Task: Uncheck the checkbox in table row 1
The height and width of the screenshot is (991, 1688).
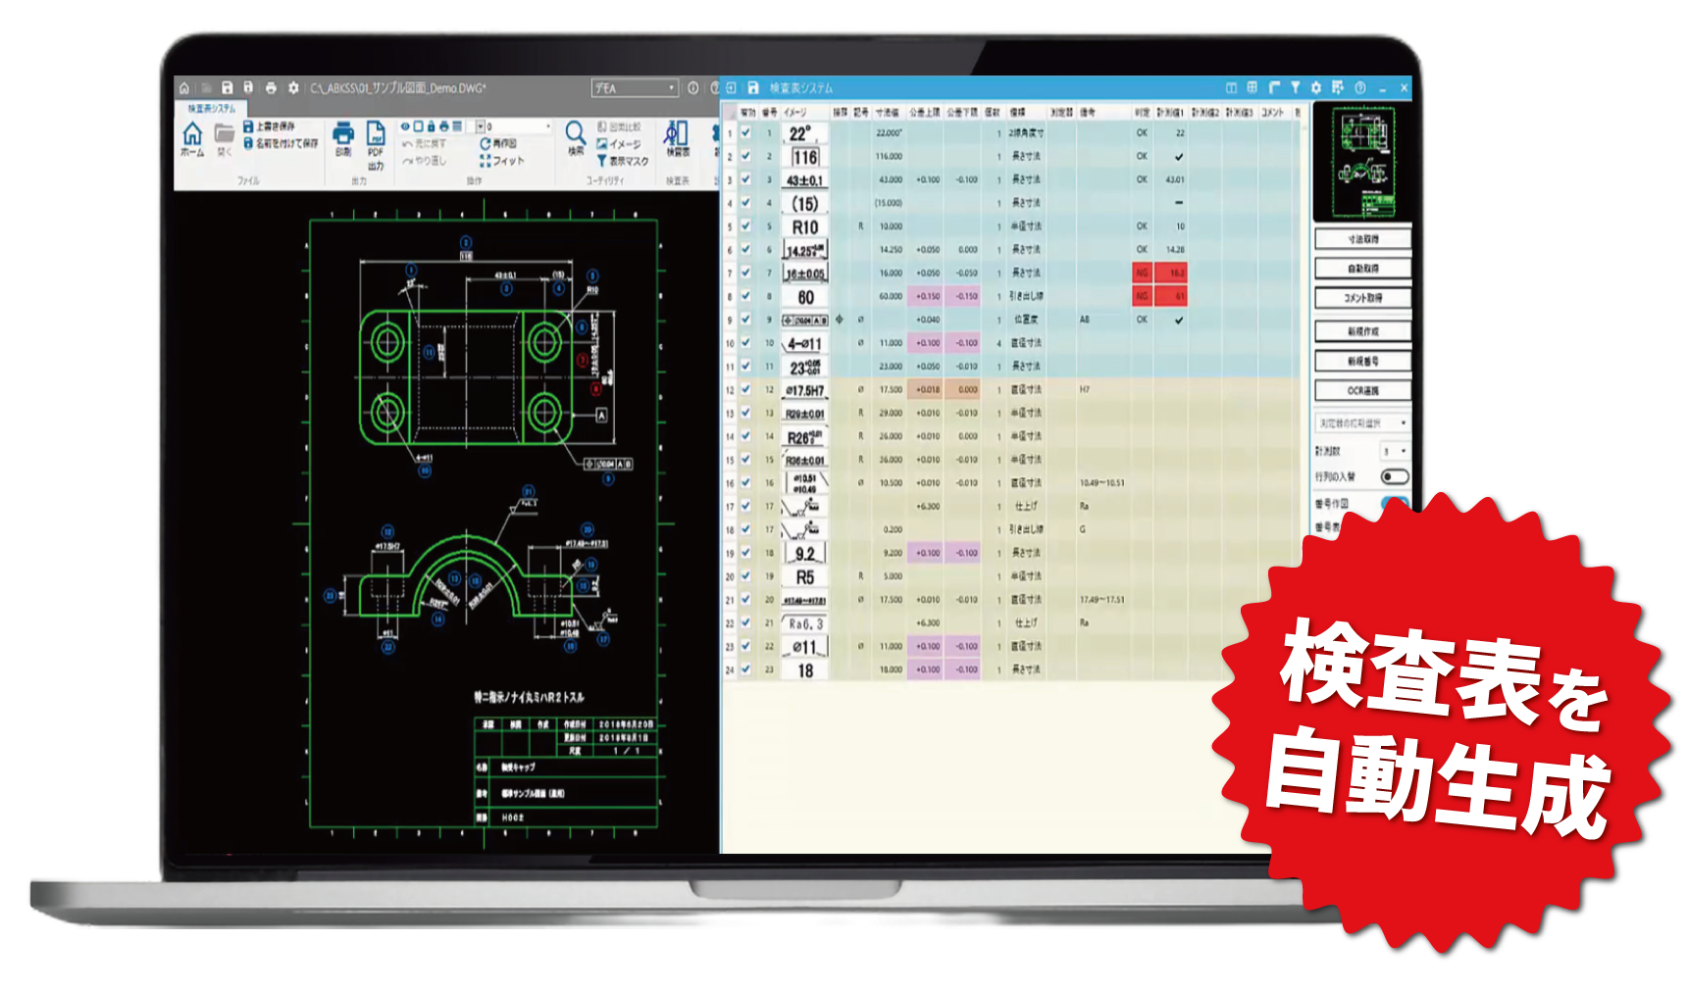Action: (745, 133)
